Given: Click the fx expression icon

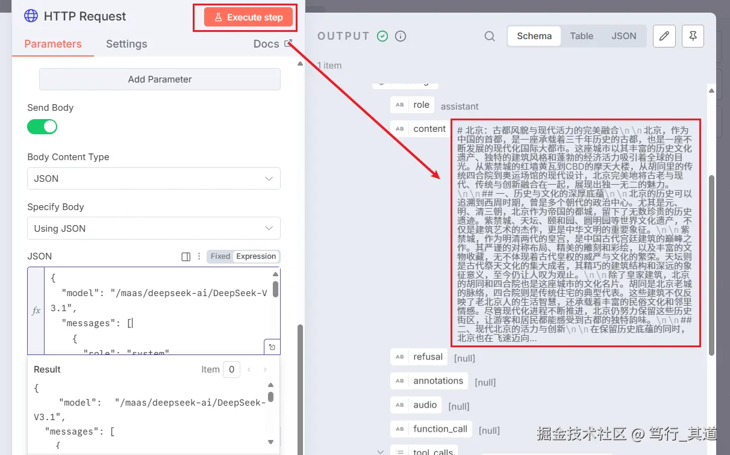Looking at the screenshot, I should (36, 311).
